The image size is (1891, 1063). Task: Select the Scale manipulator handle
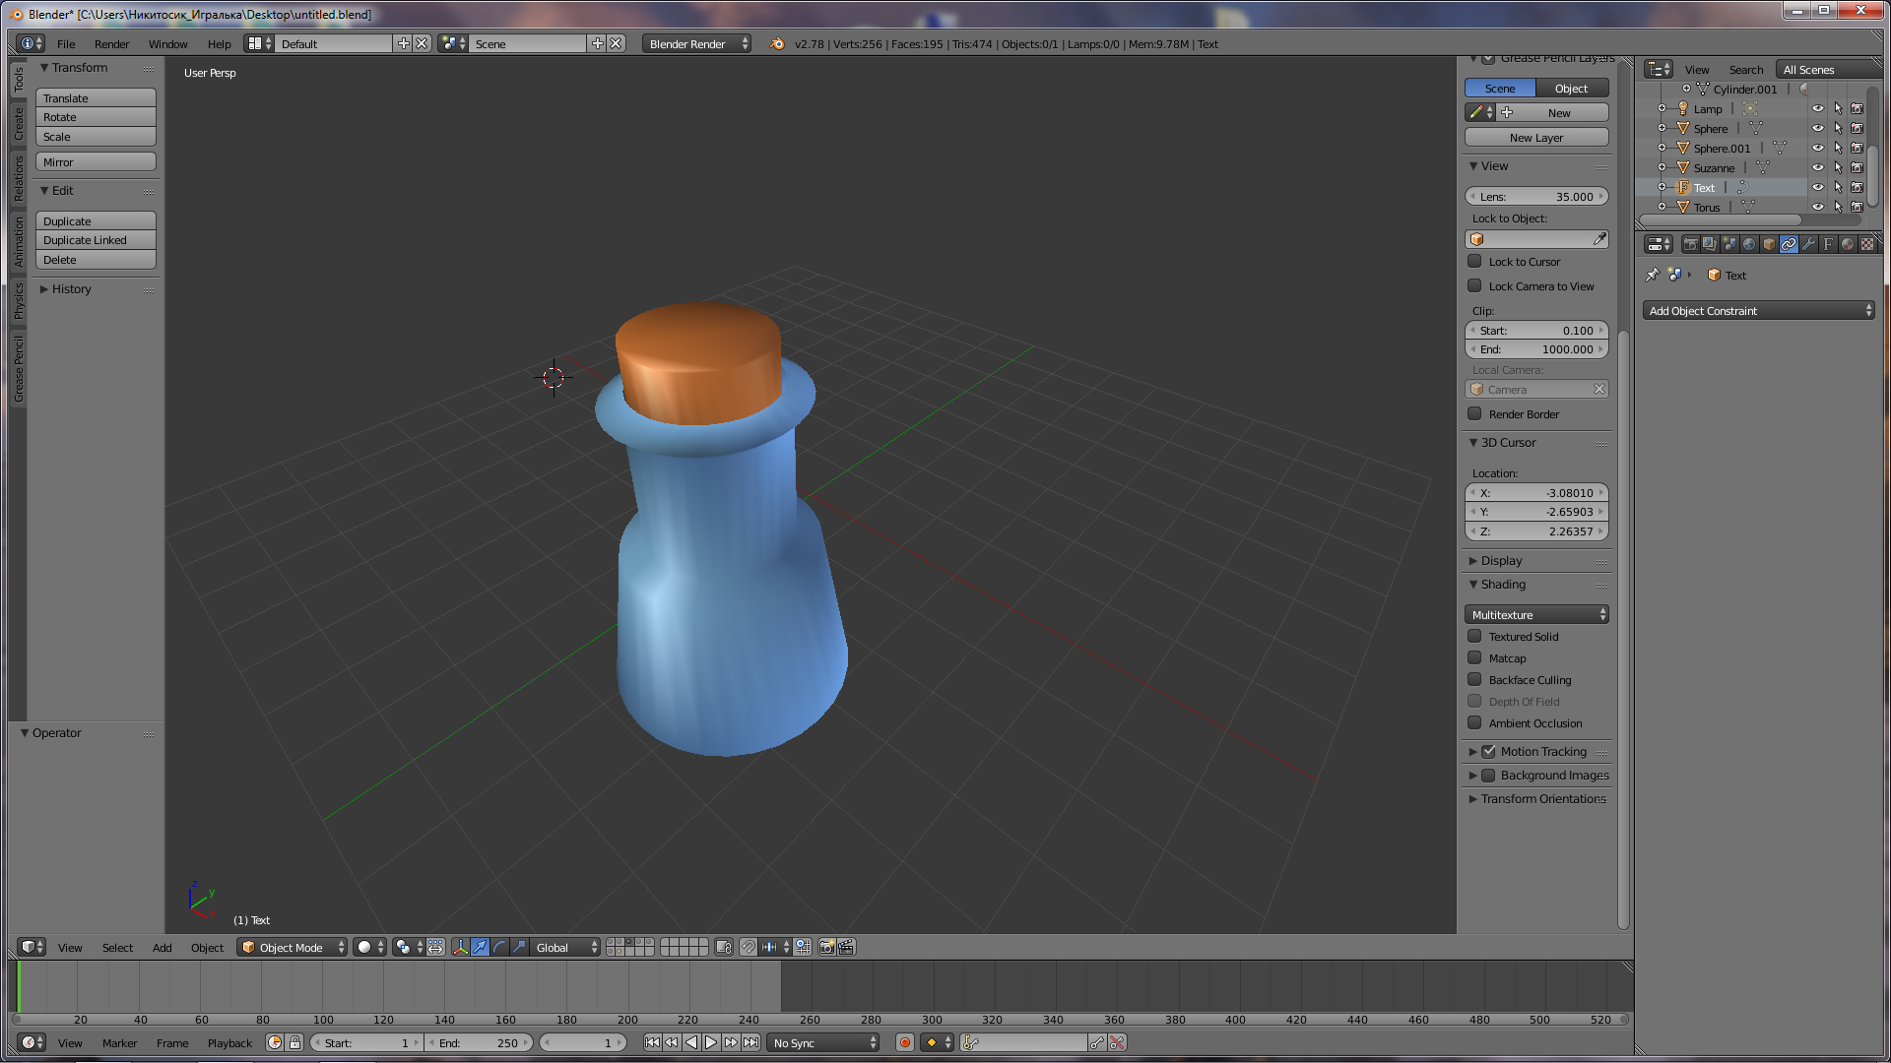tap(519, 947)
